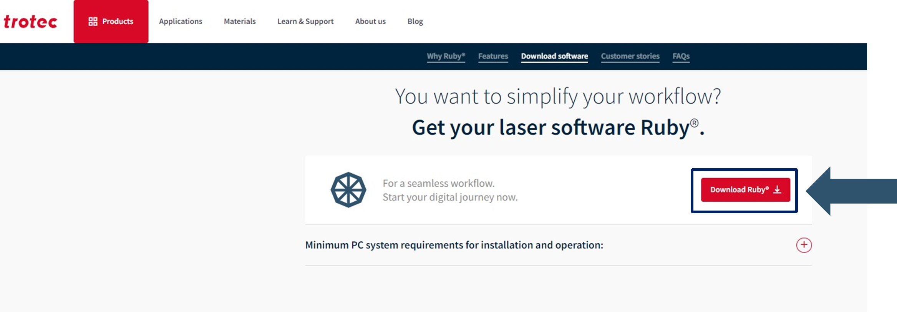This screenshot has width=897, height=312.
Task: Expand system requirements with plus icon
Action: 804,245
